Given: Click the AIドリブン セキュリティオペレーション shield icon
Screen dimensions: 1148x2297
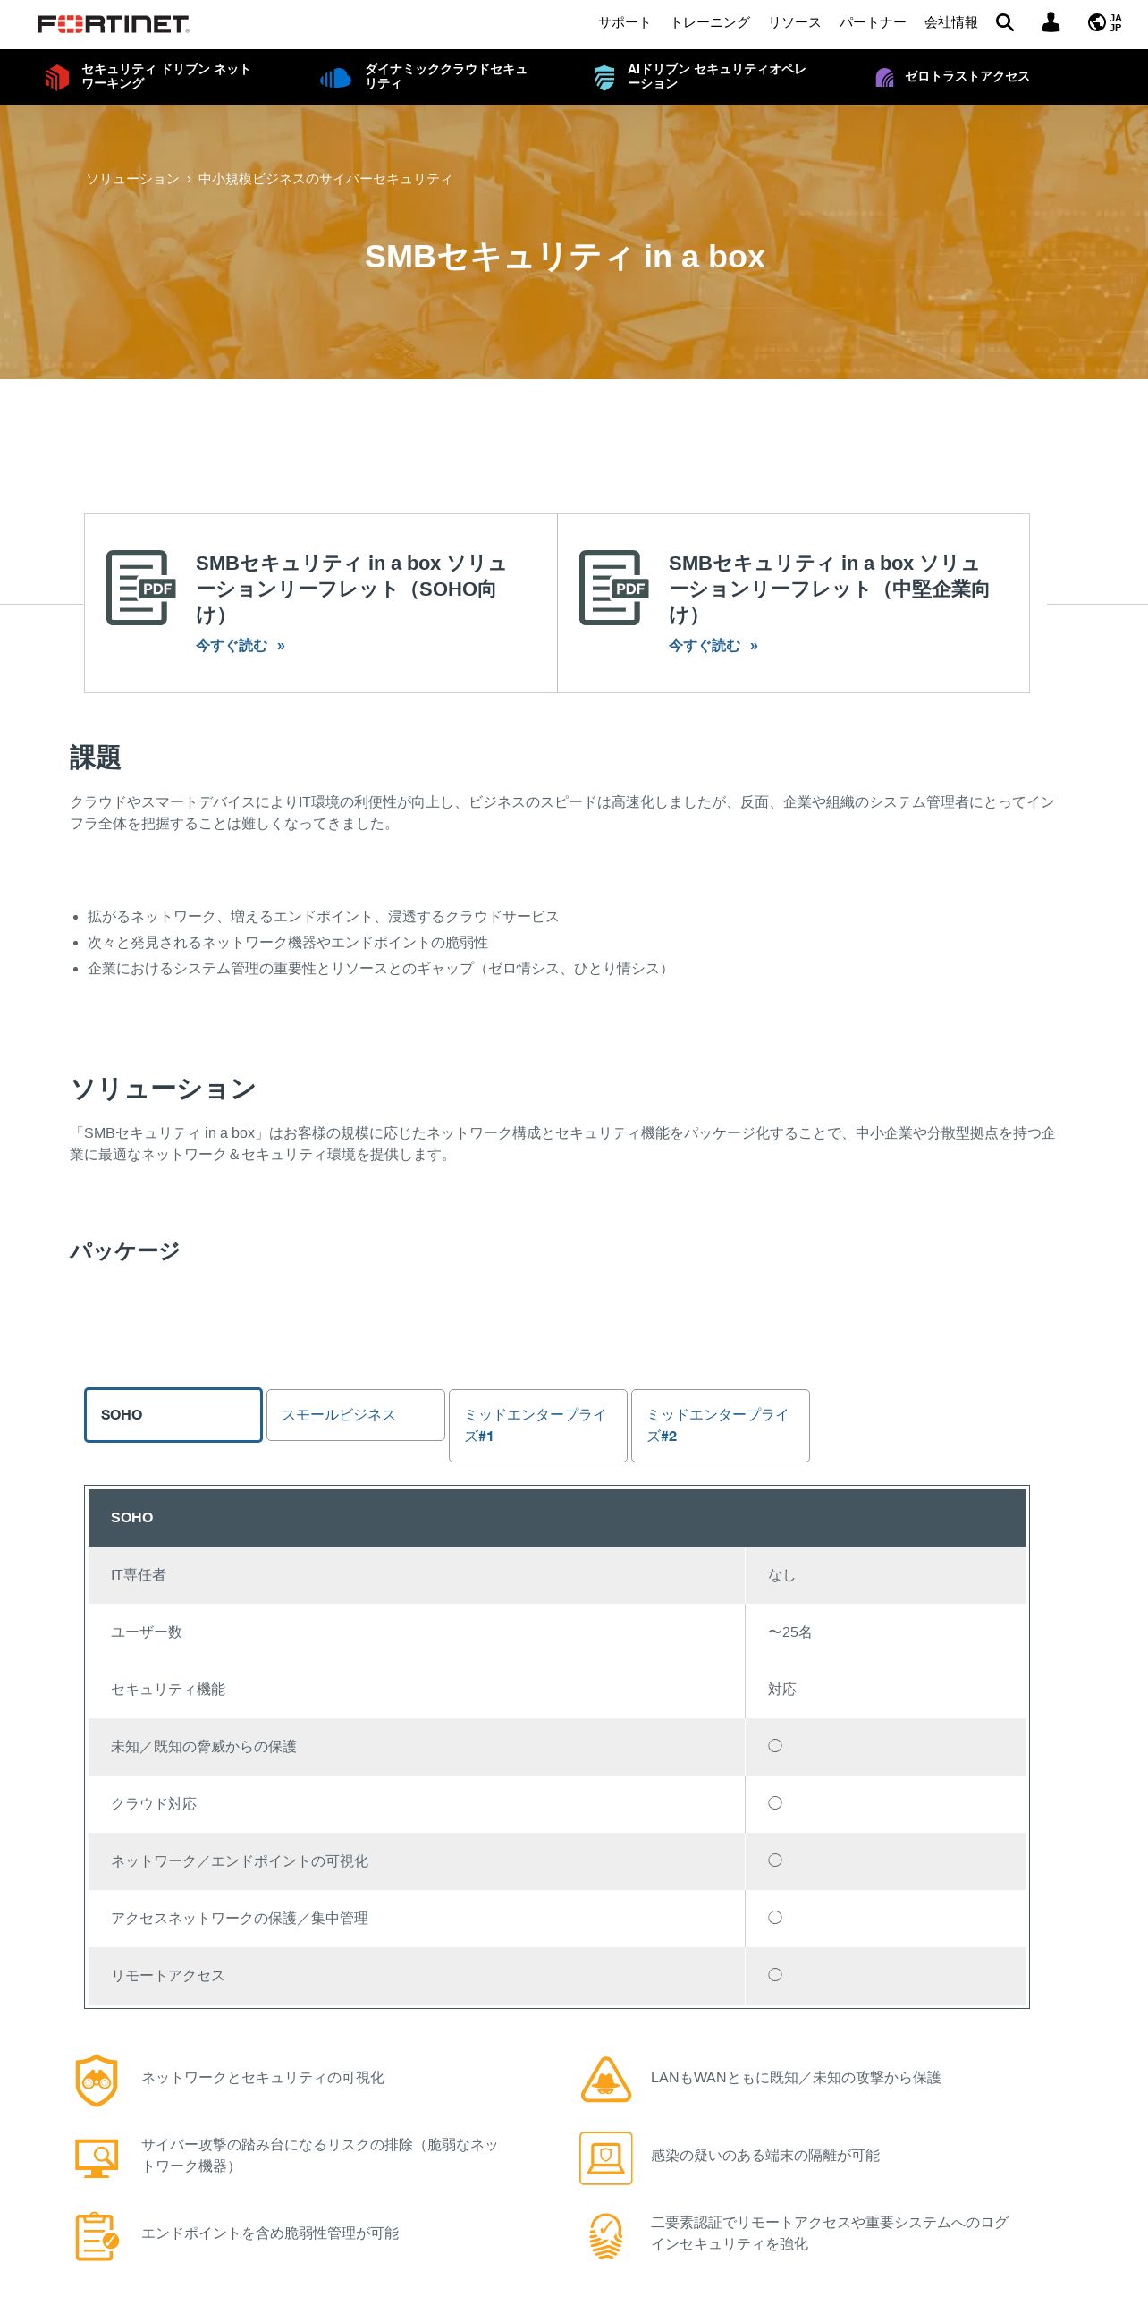Looking at the screenshot, I should (x=604, y=78).
